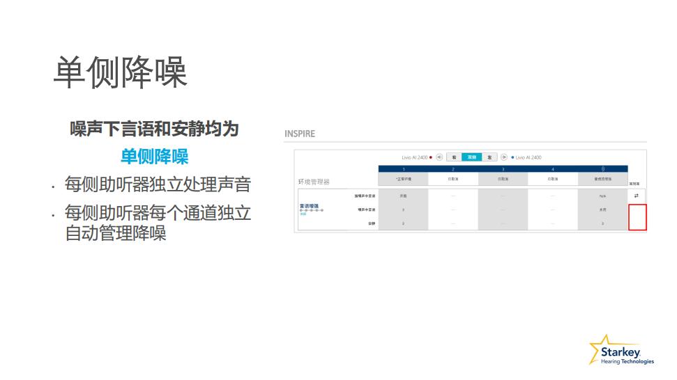The width and height of the screenshot is (677, 380).
Task: Click the blue dot beside Livio AI 2400
Action: pos(512,157)
